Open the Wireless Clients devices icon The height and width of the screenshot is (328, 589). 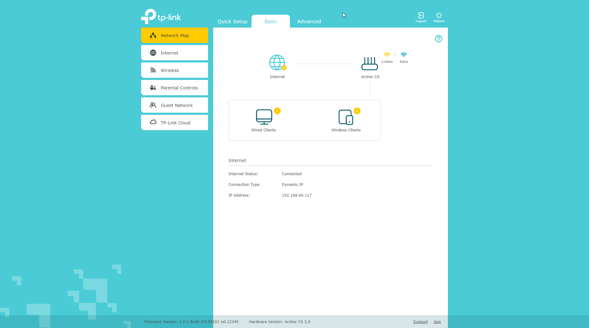[346, 117]
